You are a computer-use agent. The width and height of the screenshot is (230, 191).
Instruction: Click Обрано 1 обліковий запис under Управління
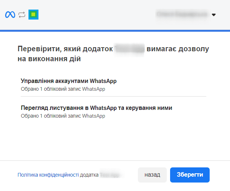63,89
